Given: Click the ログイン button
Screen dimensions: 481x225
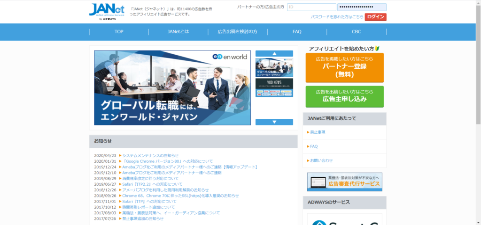Looking at the screenshot, I should pos(375,17).
